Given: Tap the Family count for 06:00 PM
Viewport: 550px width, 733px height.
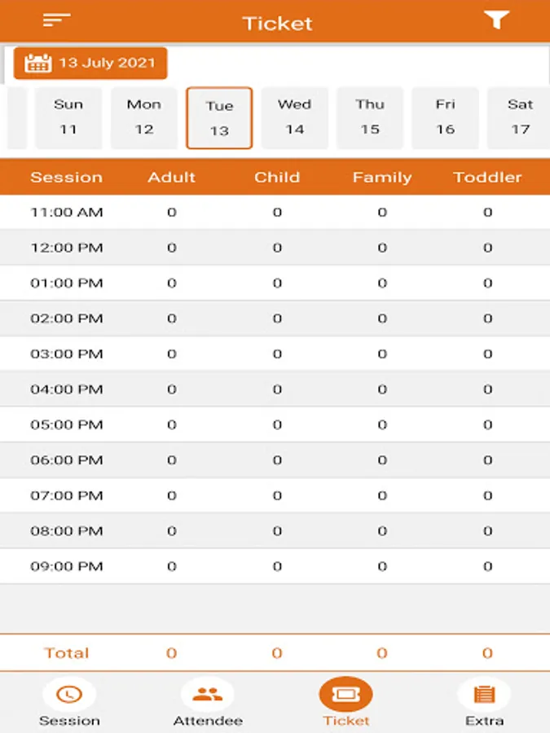Looking at the screenshot, I should pos(382,460).
